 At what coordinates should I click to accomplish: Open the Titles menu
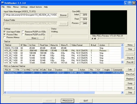9,7
